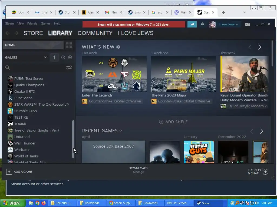Go forward with right navigation arrow
Screen dimensions: 277x207
pos(16,33)
